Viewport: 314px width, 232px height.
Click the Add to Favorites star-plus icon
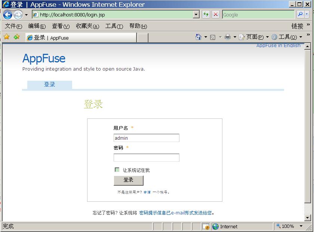[x=16, y=37]
